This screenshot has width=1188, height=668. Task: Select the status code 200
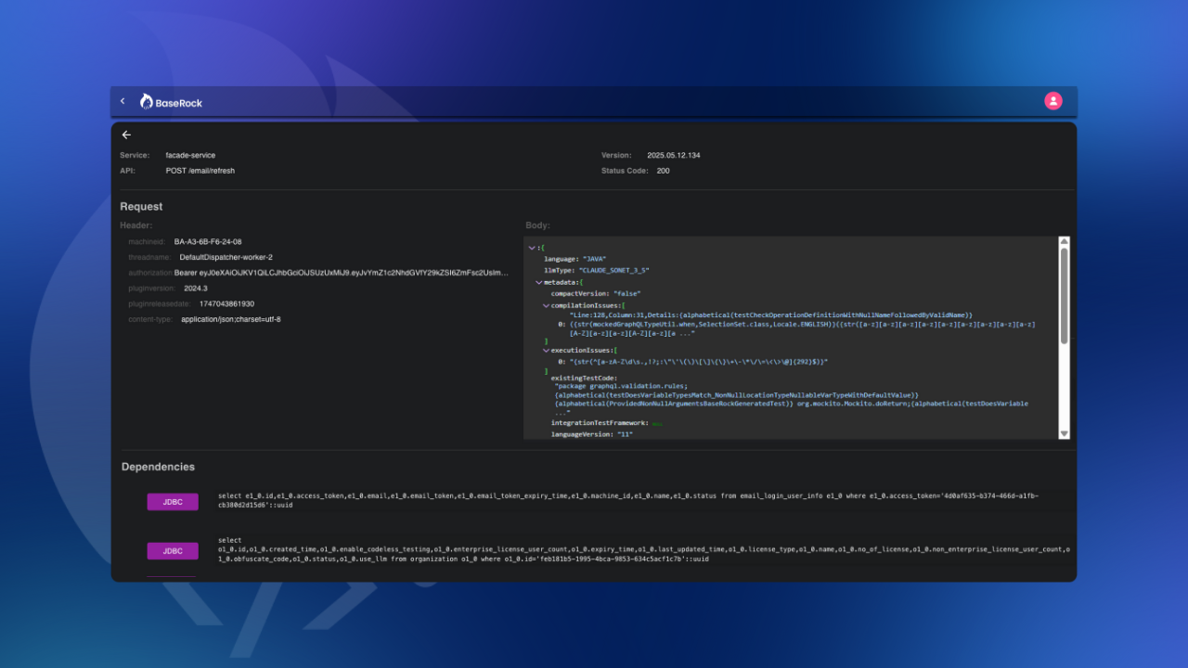coord(663,171)
